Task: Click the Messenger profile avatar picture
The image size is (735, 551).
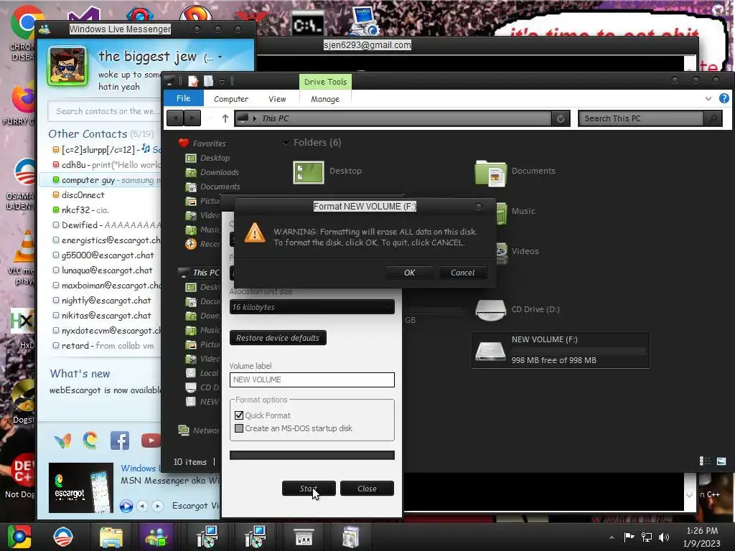Action: click(67, 65)
